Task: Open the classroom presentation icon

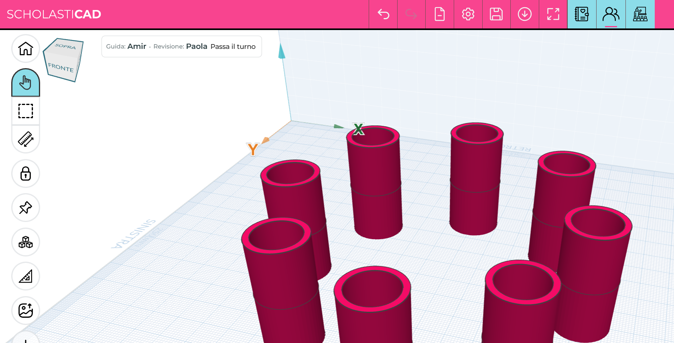Action: pos(640,14)
